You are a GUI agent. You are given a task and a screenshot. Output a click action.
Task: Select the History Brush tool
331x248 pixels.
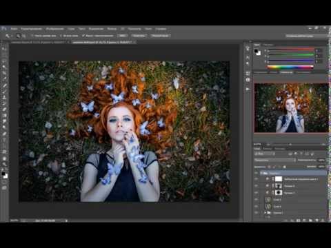[4, 103]
